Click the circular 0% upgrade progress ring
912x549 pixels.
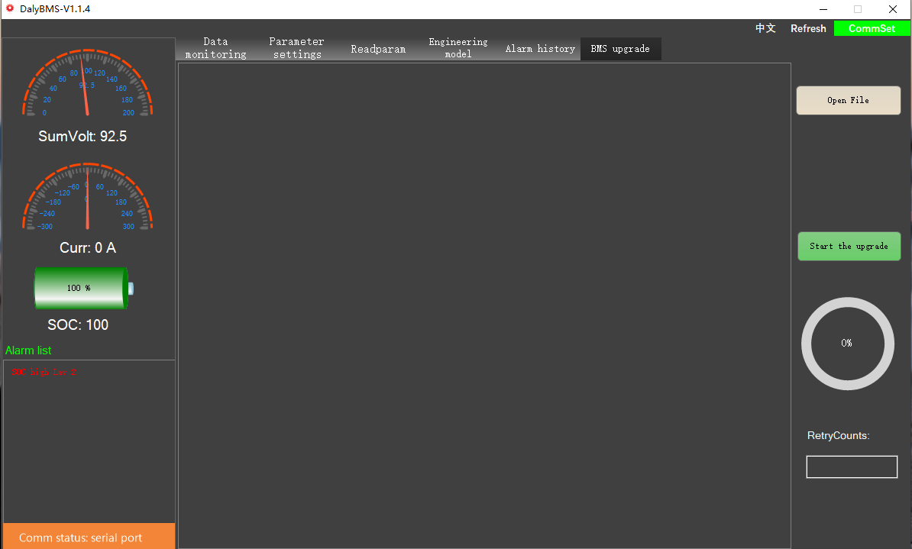(x=847, y=344)
